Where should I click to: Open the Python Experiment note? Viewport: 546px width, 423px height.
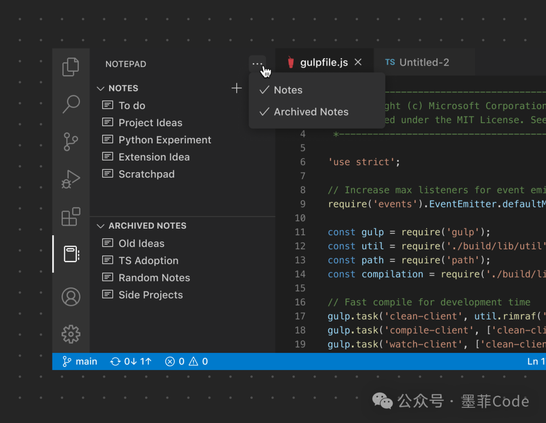point(164,140)
